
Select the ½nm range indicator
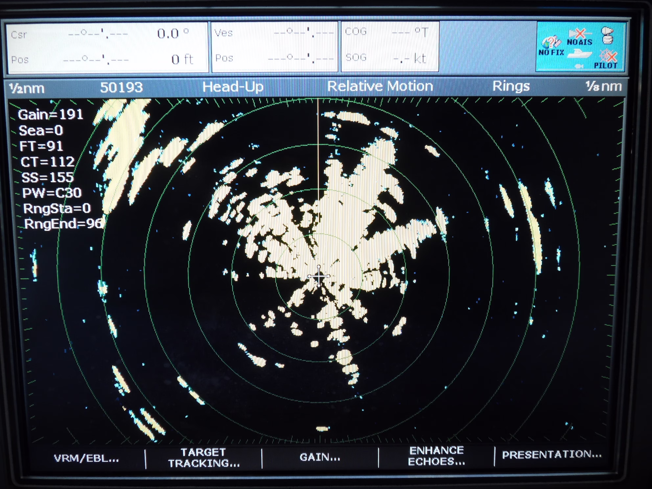(x=26, y=88)
